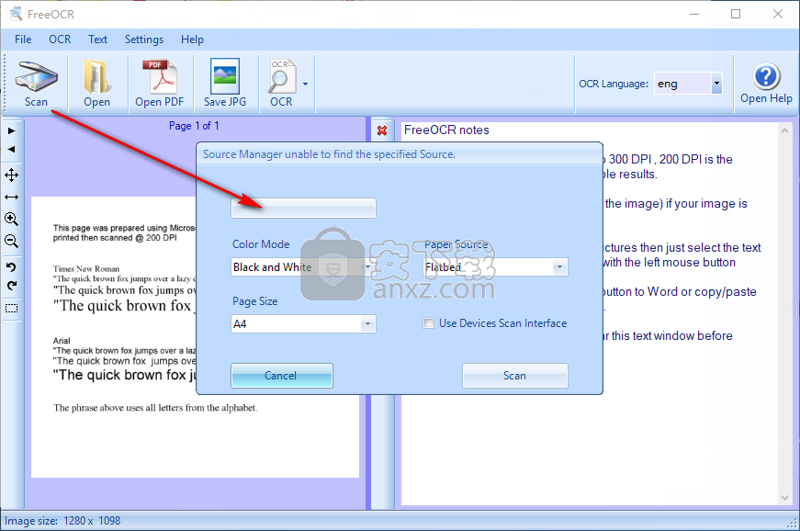Open the Paper Source dropdown
Viewport: 800px width, 531px height.
pyautogui.click(x=559, y=266)
